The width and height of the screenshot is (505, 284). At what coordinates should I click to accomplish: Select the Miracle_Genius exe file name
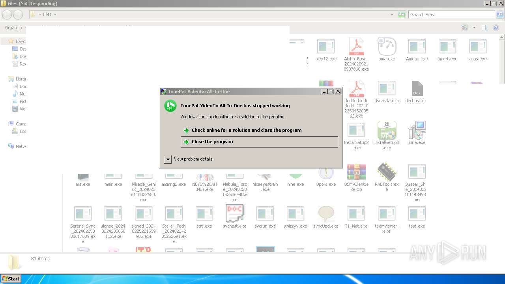(144, 192)
